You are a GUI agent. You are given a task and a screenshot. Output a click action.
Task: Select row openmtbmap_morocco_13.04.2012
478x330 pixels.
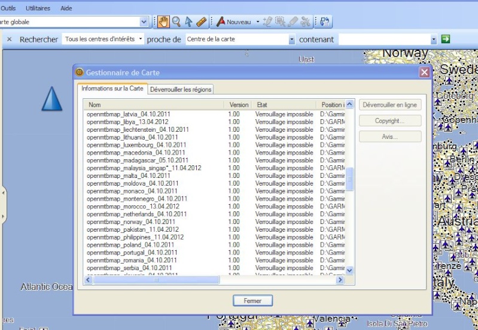(215, 207)
